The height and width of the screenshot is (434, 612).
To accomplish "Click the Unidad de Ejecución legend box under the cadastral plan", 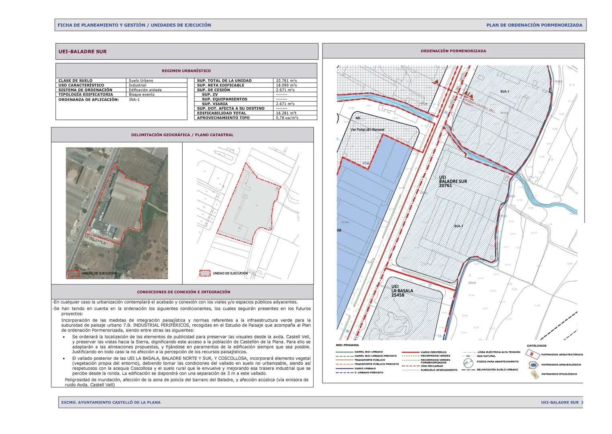I will pos(205,273).
